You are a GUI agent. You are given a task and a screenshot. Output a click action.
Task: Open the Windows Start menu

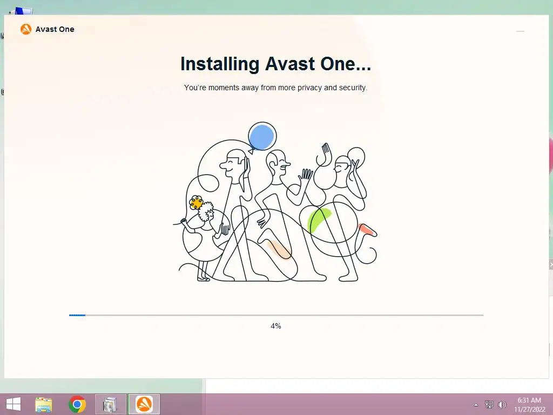[14, 404]
